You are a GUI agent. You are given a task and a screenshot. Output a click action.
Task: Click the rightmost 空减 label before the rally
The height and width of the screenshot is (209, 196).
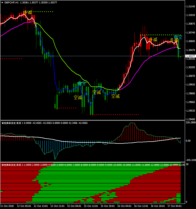click(116, 96)
